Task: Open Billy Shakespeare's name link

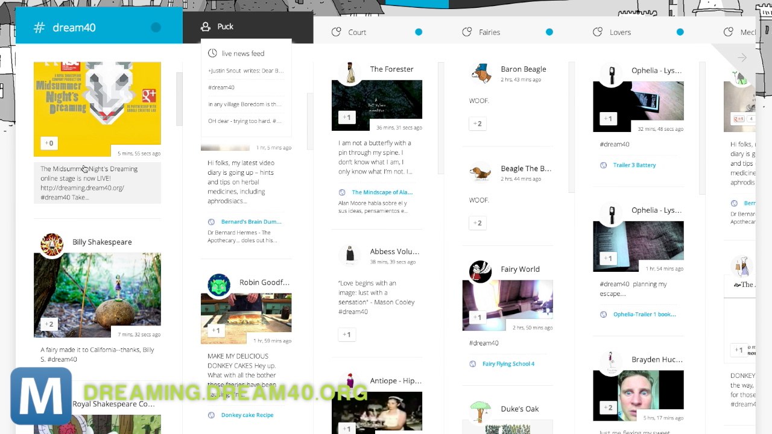Action: [102, 242]
